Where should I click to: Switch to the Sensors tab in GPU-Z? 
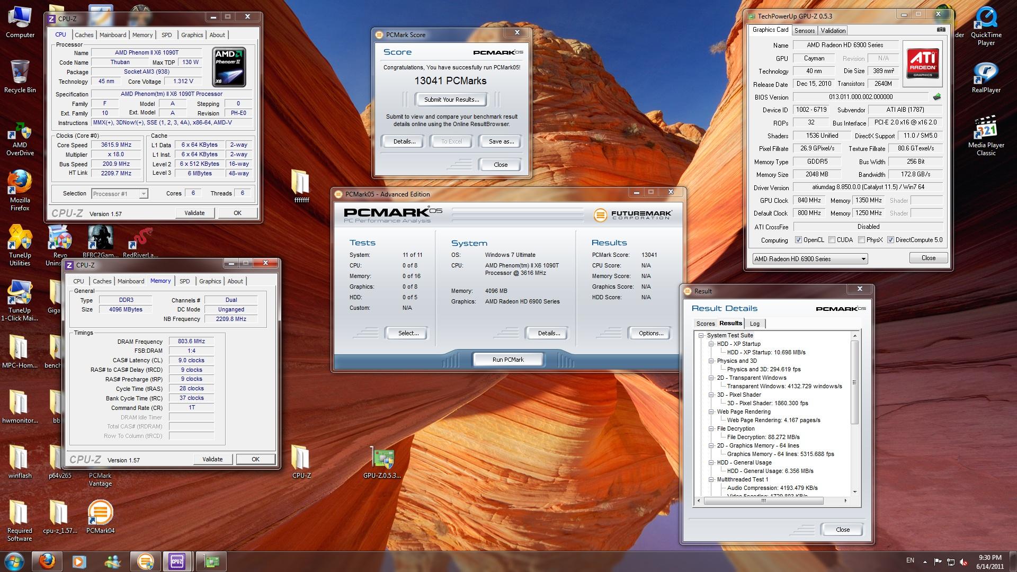(x=804, y=31)
